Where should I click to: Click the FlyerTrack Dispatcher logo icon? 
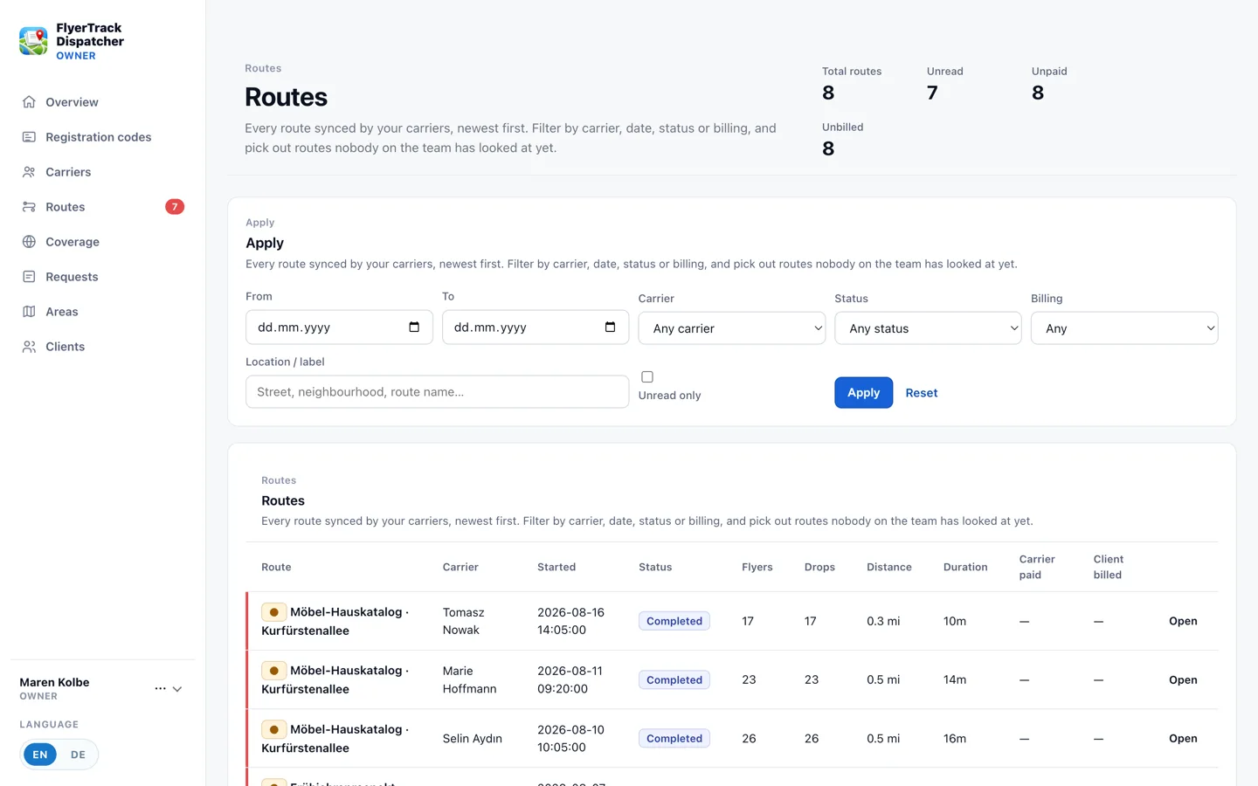(x=33, y=41)
